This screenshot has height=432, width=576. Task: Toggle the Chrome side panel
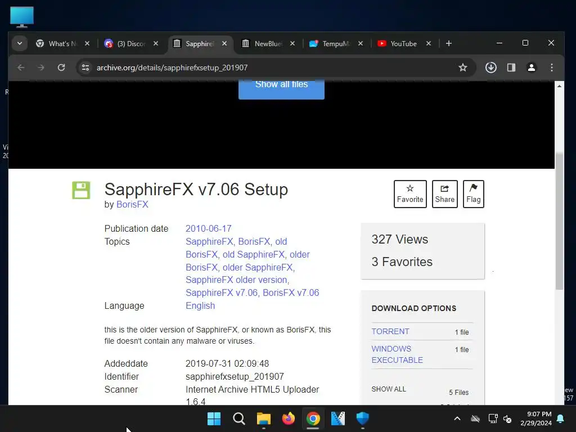click(x=511, y=67)
